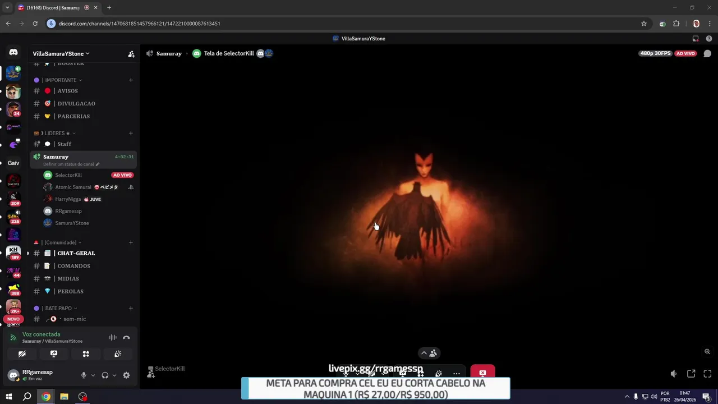Open user settings gear

click(126, 375)
